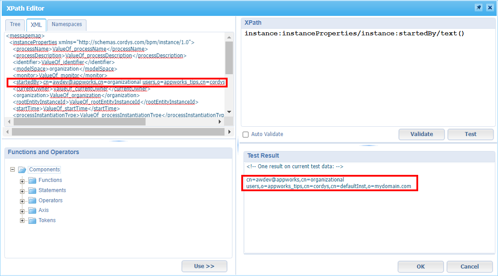The width and height of the screenshot is (498, 276).
Task: Click the One result comment line
Action: tap(295, 166)
